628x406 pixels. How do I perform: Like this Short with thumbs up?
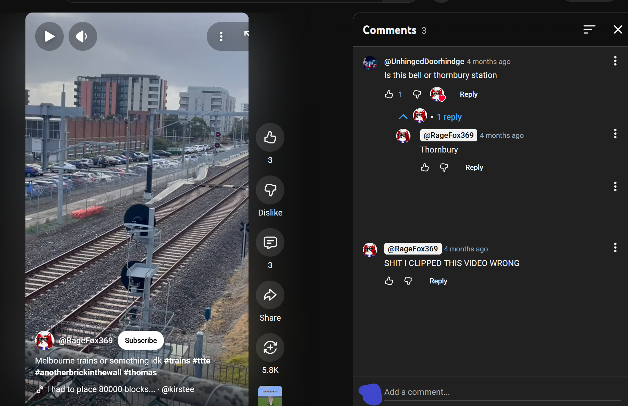coord(270,138)
